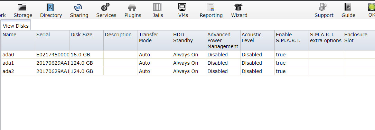The width and height of the screenshot is (375, 130).
Task: Open the Services gears icon
Action: (105, 7)
